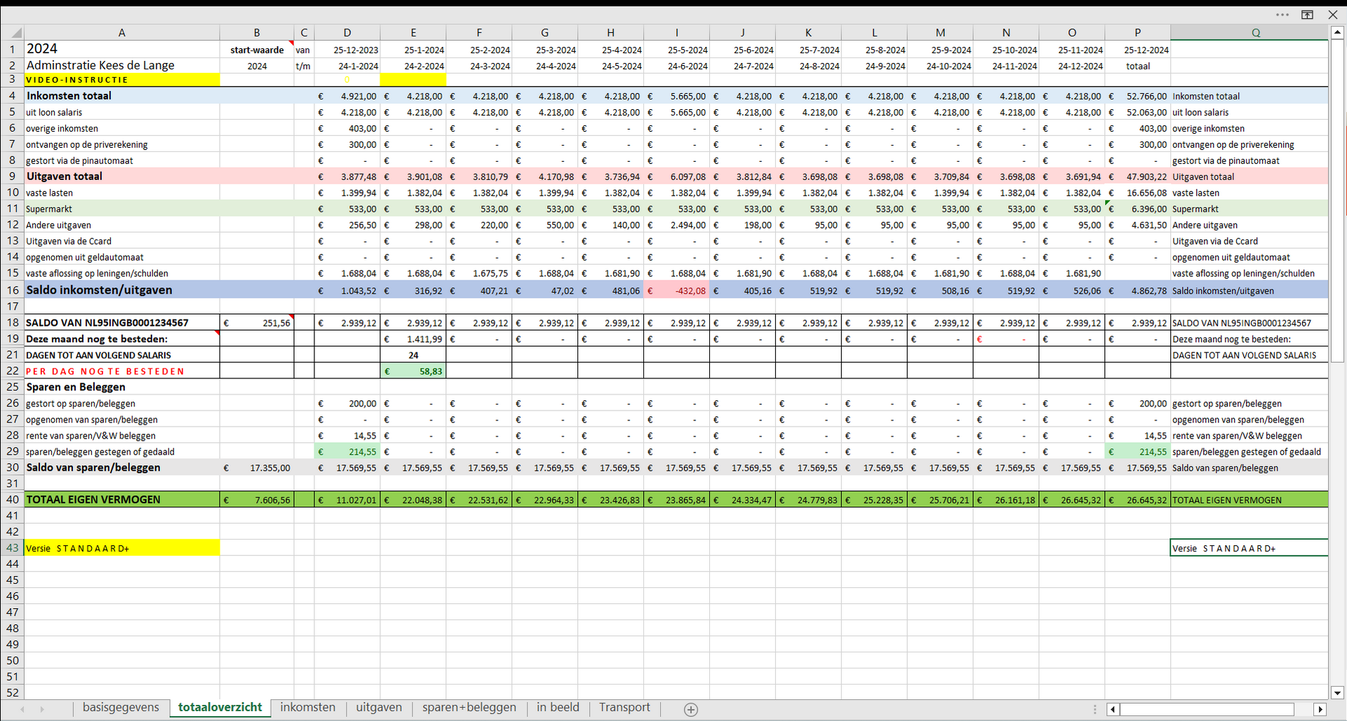Switch to the basisgegevens sheet tab
The width and height of the screenshot is (1347, 721).
pos(121,708)
